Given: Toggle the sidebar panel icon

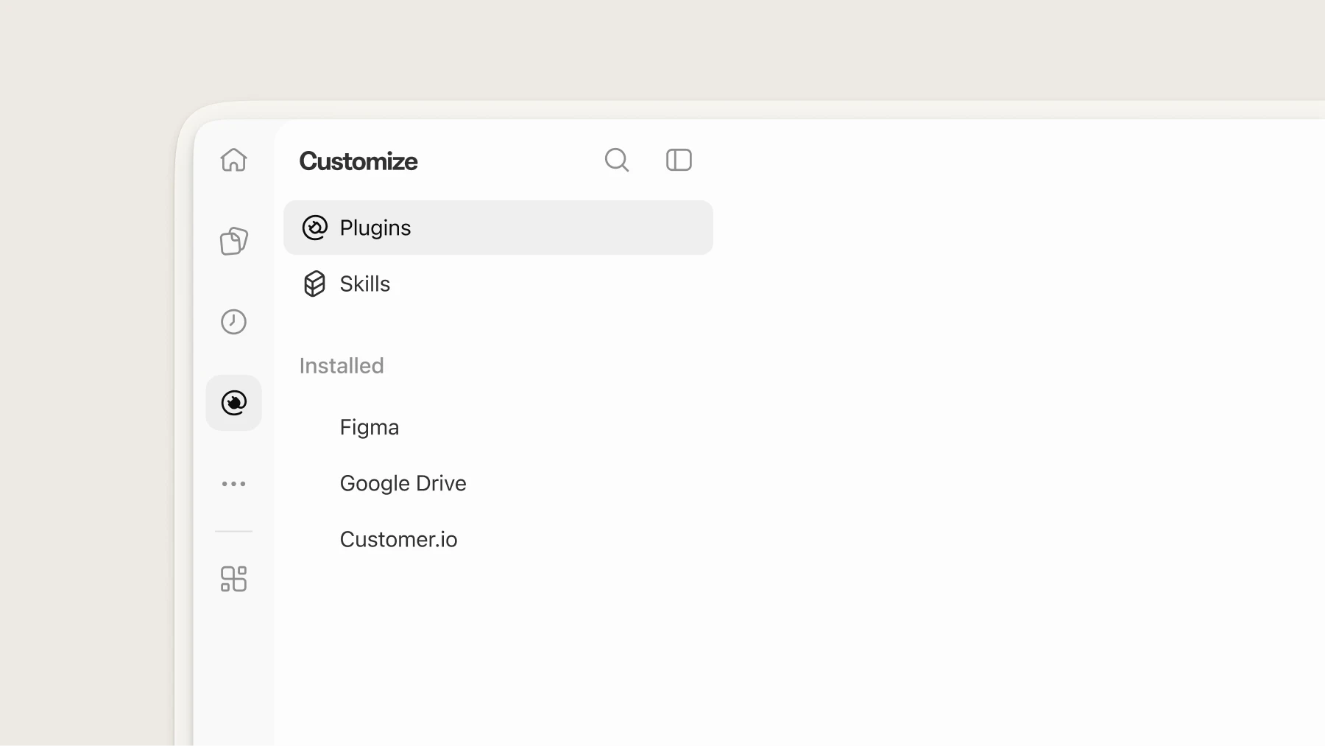Looking at the screenshot, I should (x=679, y=160).
